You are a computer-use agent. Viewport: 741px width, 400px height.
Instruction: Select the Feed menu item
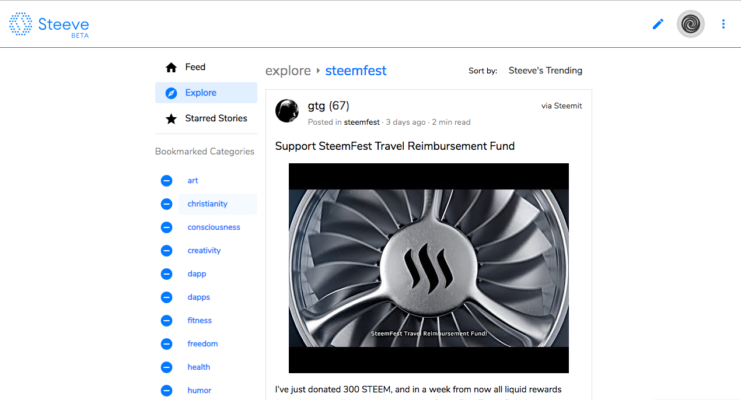pyautogui.click(x=195, y=66)
